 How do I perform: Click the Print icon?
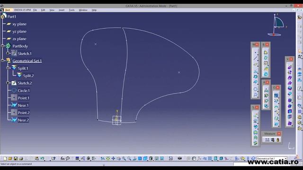[x=21, y=159]
